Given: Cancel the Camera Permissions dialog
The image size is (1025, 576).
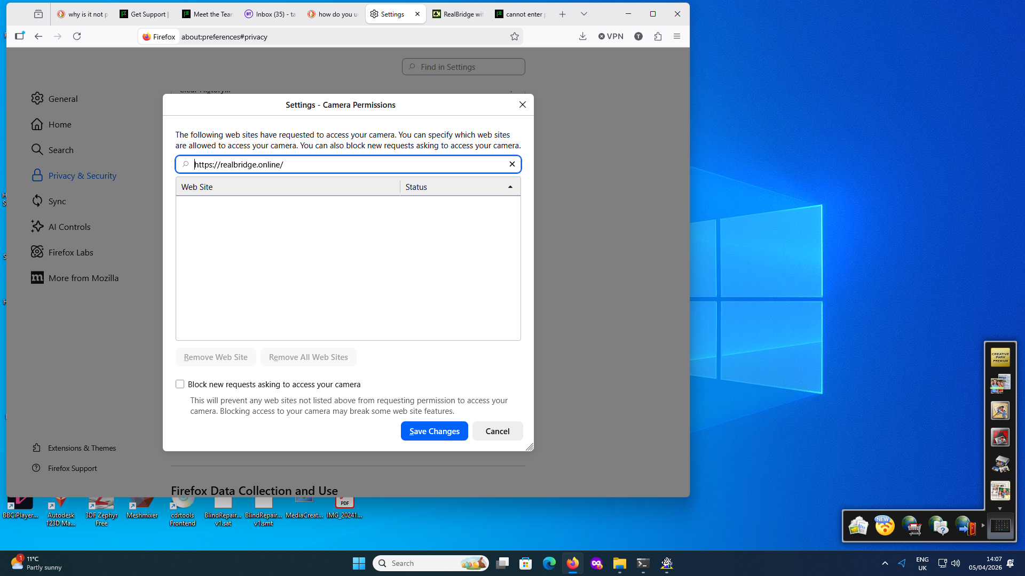Looking at the screenshot, I should coord(497,431).
